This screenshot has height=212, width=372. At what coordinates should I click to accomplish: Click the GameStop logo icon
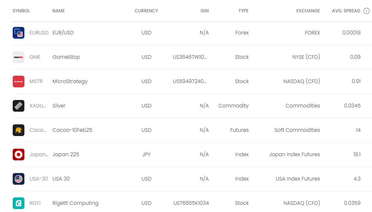point(19,57)
